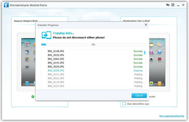Click the Settings gear icon on source iPad
Image resolution: width=189 pixels, height=122 pixels.
[27, 67]
